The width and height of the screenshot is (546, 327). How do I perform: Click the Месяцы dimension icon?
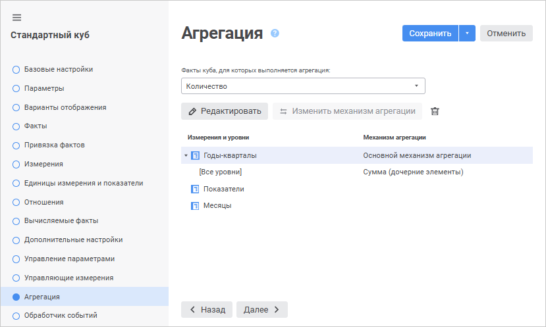coord(195,205)
